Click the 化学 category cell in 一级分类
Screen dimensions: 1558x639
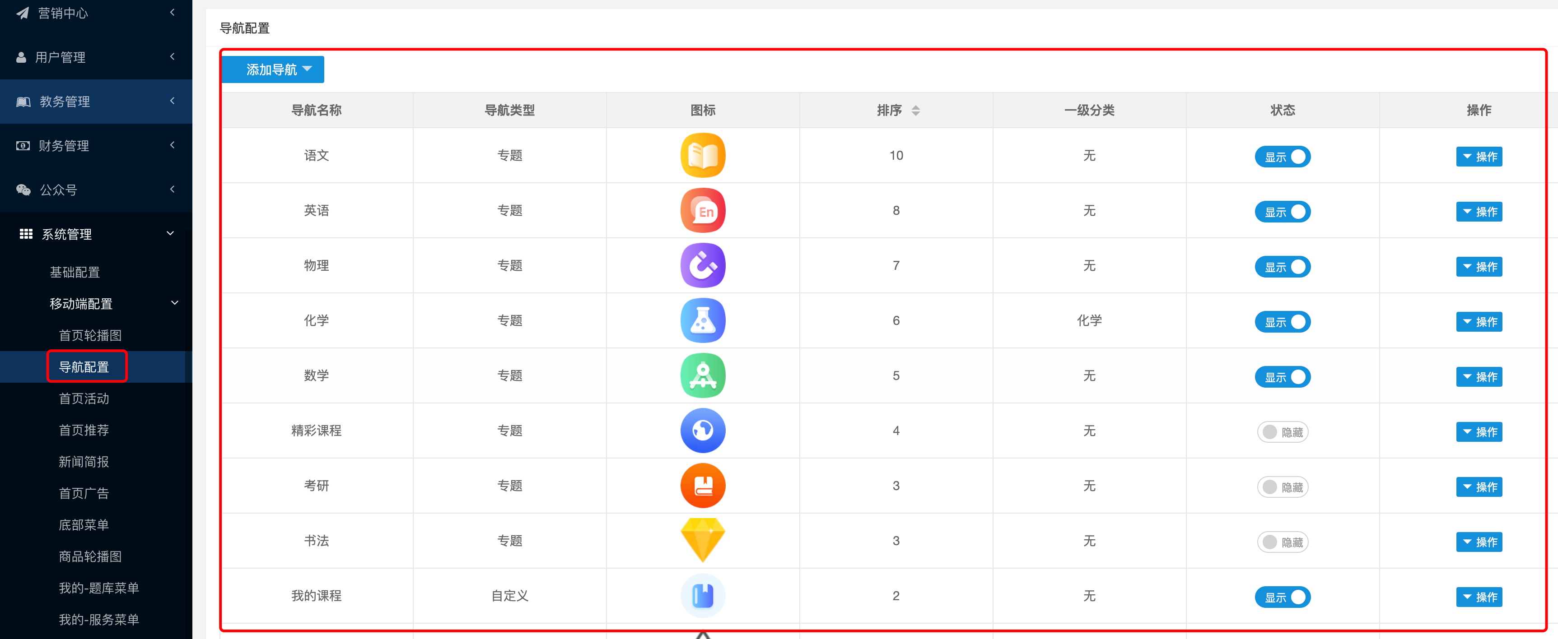(x=1089, y=320)
